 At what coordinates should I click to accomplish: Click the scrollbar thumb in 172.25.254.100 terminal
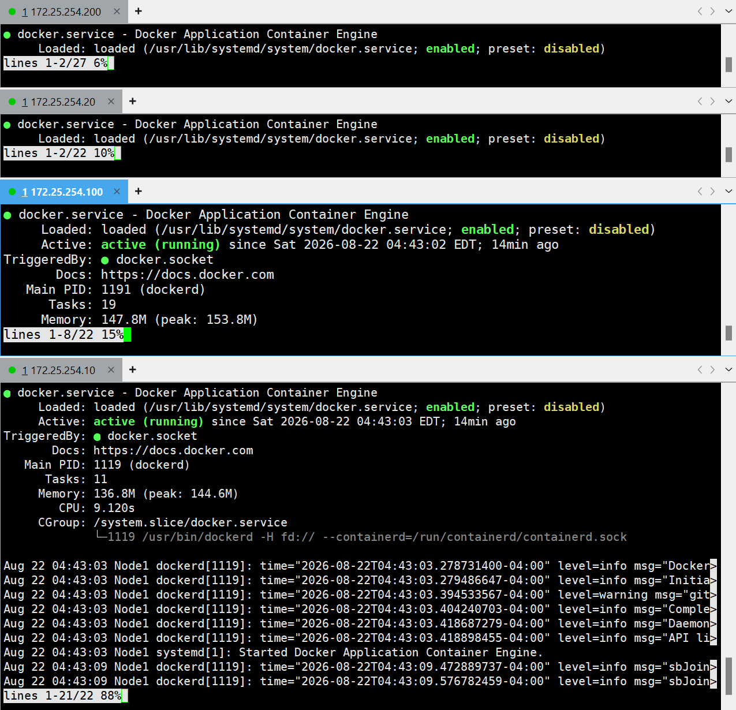click(728, 333)
